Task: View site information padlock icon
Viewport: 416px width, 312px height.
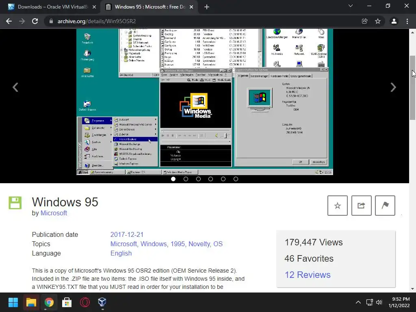Action: (x=51, y=21)
